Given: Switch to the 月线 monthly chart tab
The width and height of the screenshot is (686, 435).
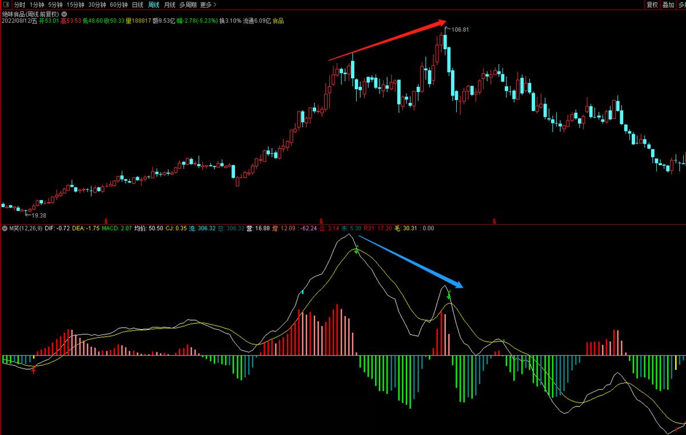Looking at the screenshot, I should coord(170,5).
